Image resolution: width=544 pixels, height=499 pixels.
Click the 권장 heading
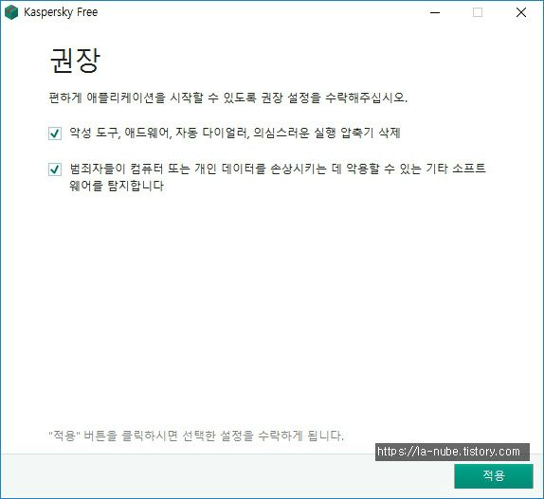pyautogui.click(x=75, y=61)
